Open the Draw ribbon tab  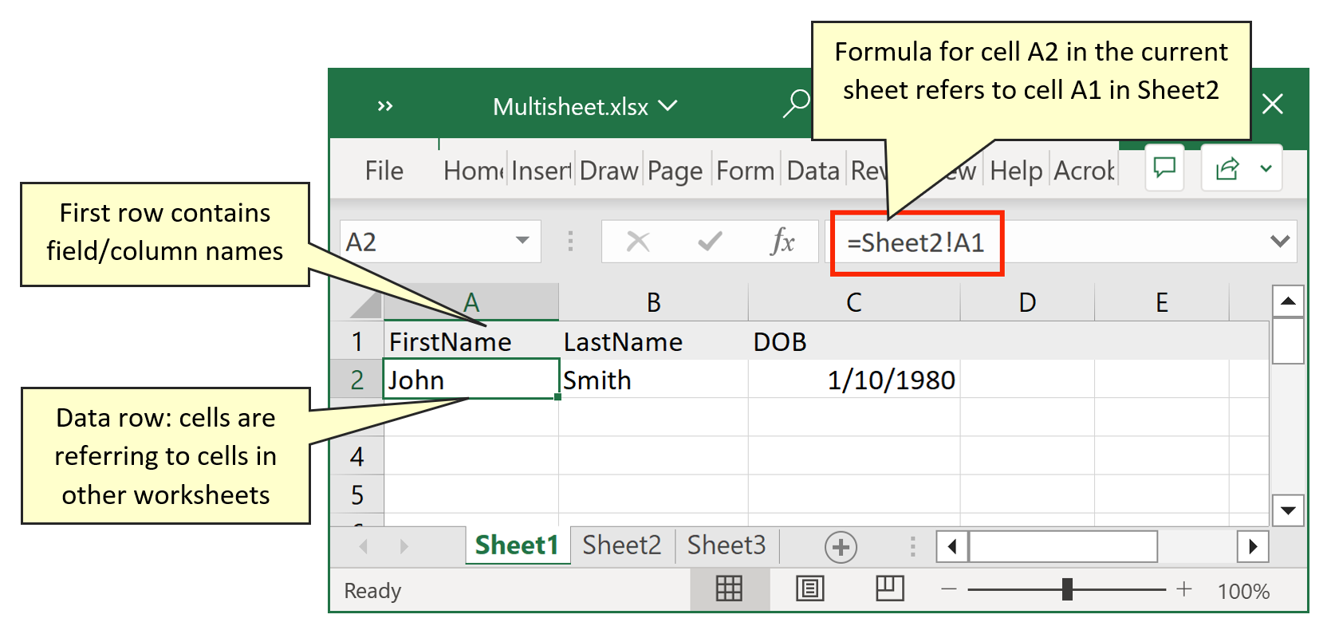(x=609, y=171)
